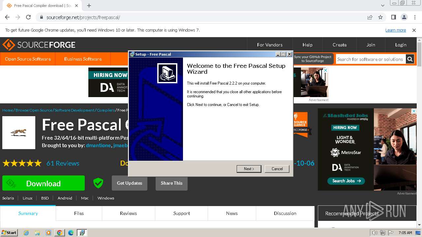Open 61 Reviews link
The width and height of the screenshot is (422, 237).
tap(63, 163)
